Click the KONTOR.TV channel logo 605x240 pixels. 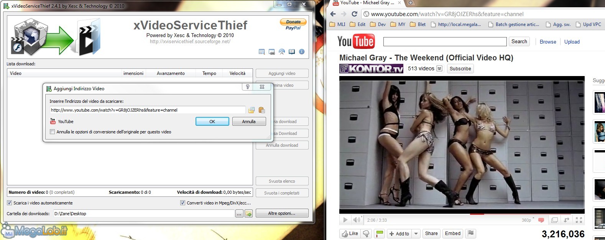(371, 69)
